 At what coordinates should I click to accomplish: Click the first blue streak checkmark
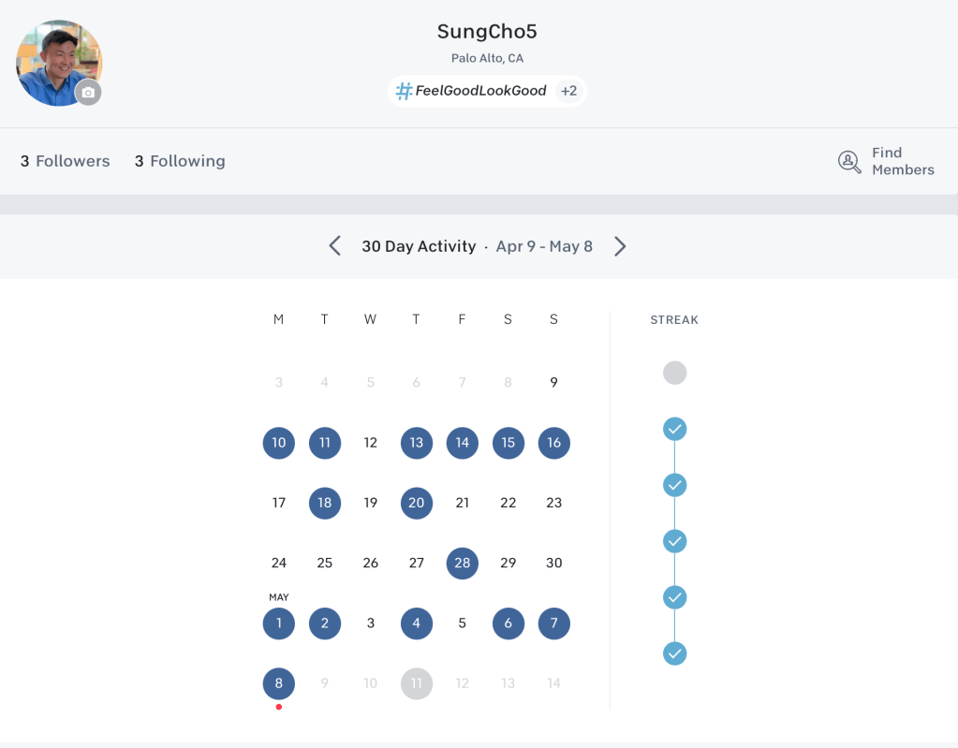674,429
